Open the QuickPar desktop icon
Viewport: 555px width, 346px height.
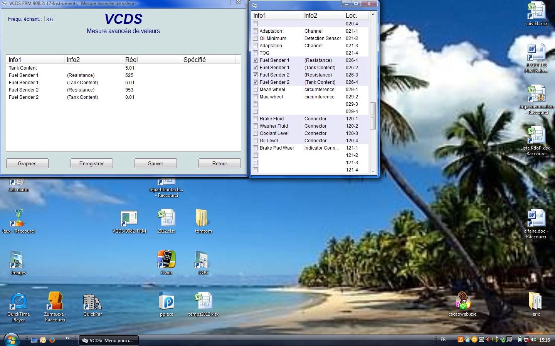92,302
